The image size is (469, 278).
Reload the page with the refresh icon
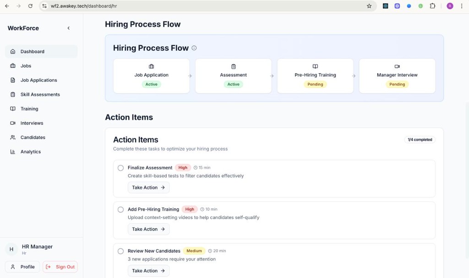point(30,6)
